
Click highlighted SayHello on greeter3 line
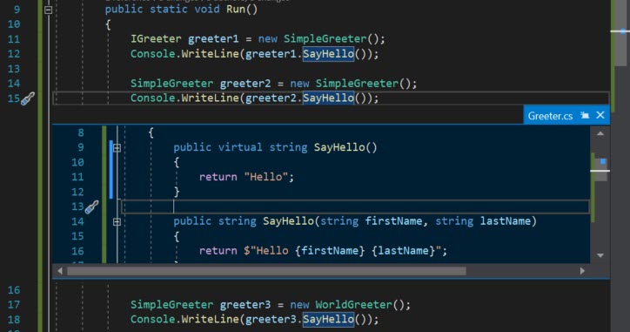(328, 320)
